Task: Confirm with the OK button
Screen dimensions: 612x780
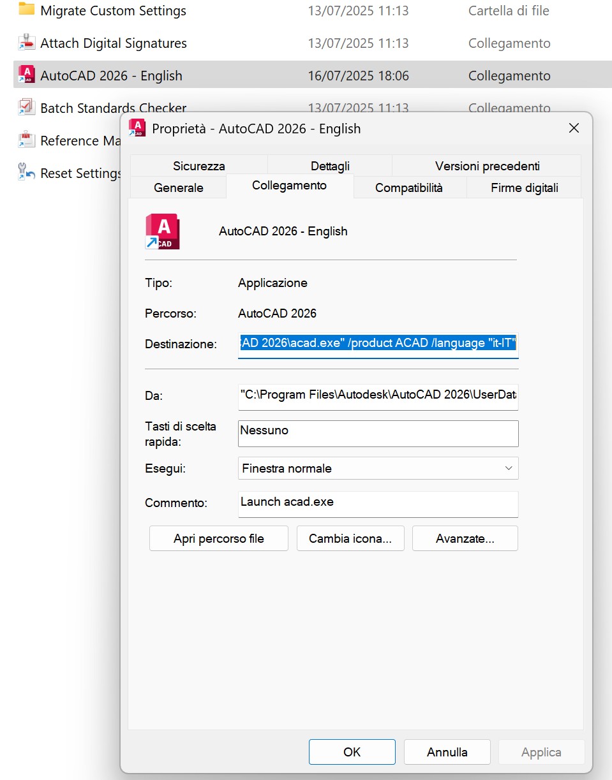Action: click(x=352, y=752)
